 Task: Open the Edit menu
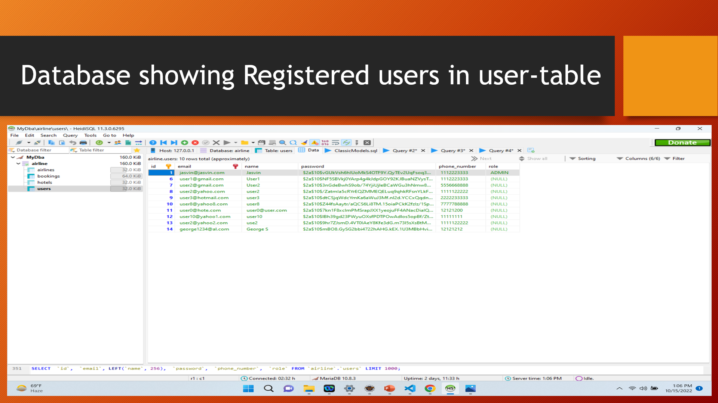coord(30,135)
